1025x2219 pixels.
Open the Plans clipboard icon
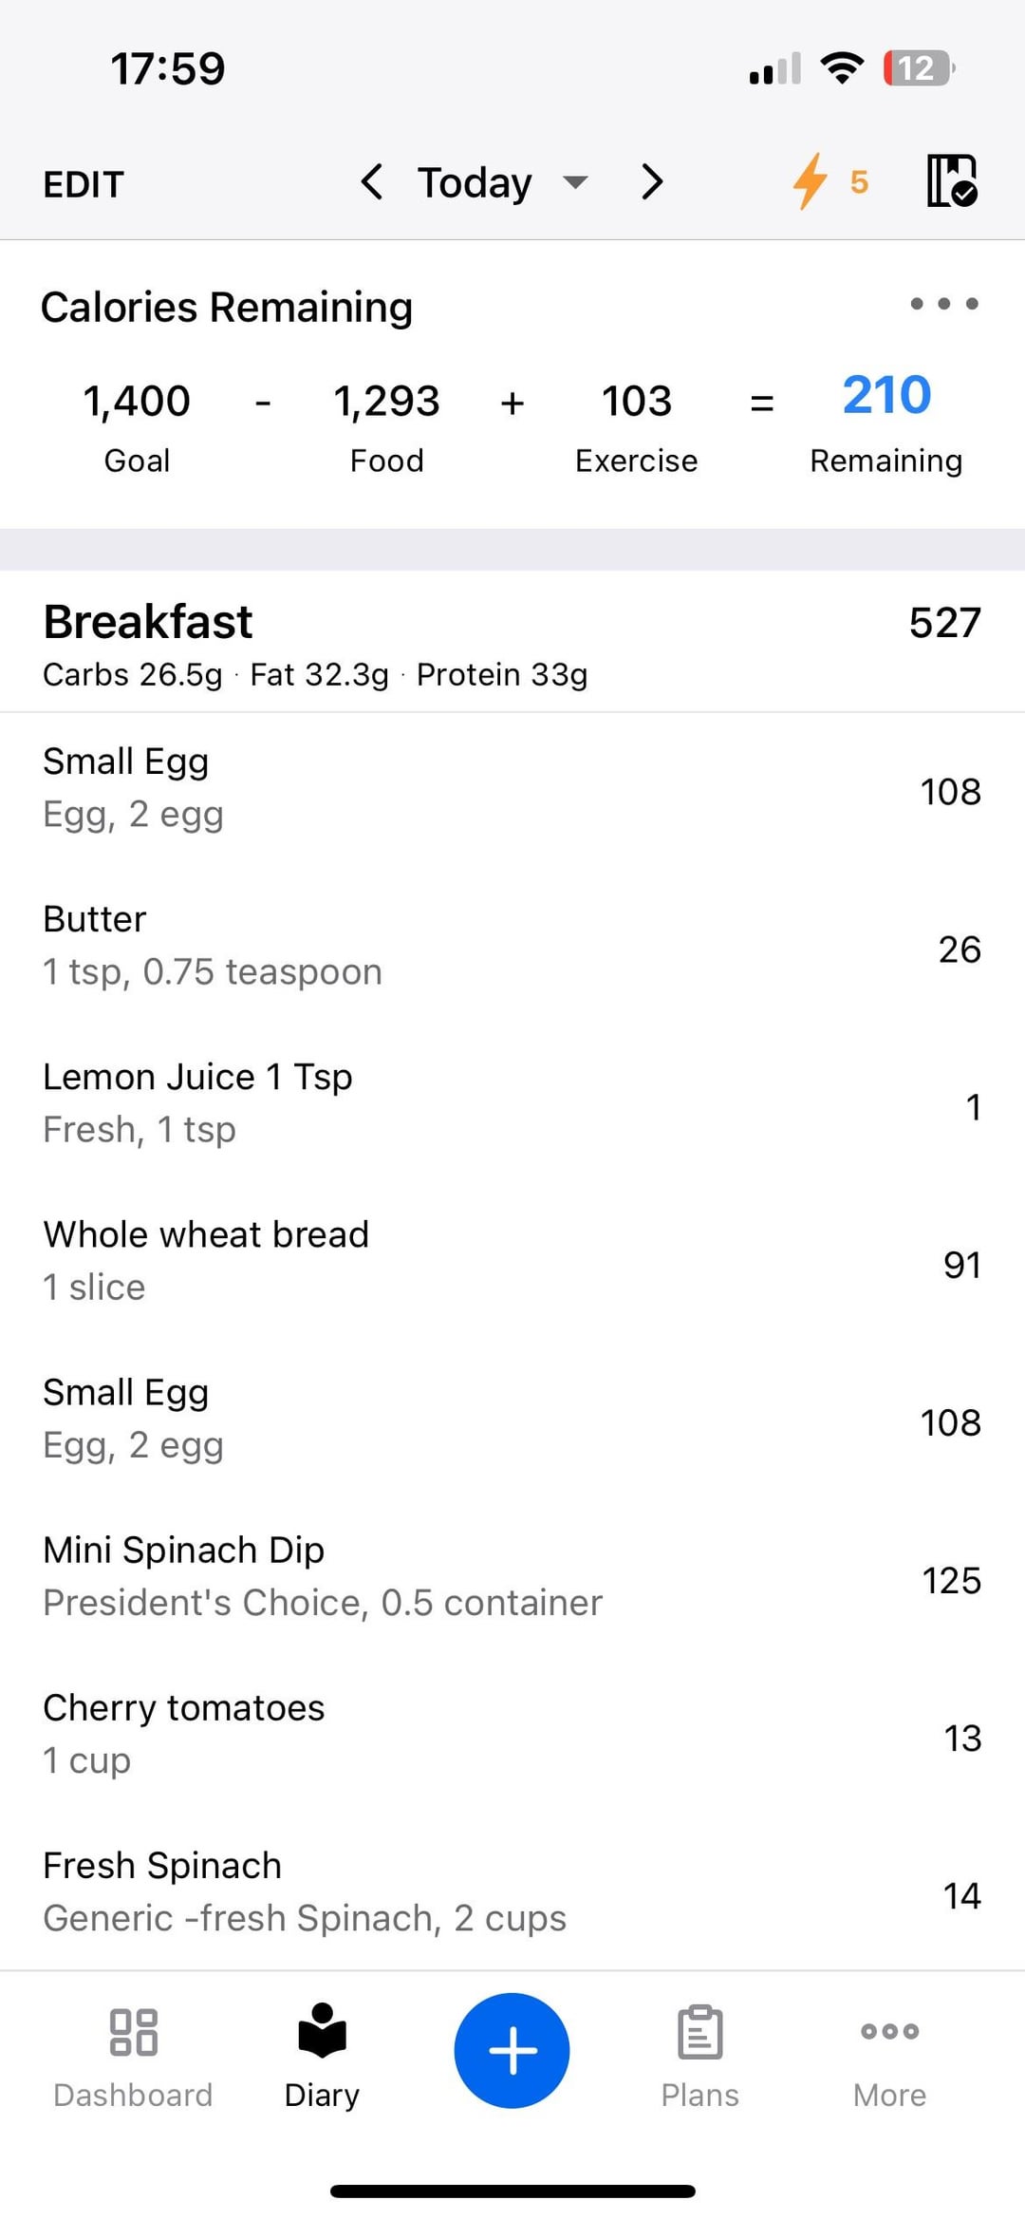coord(699,2032)
